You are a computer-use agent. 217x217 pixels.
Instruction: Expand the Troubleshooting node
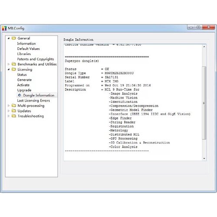click(9, 116)
